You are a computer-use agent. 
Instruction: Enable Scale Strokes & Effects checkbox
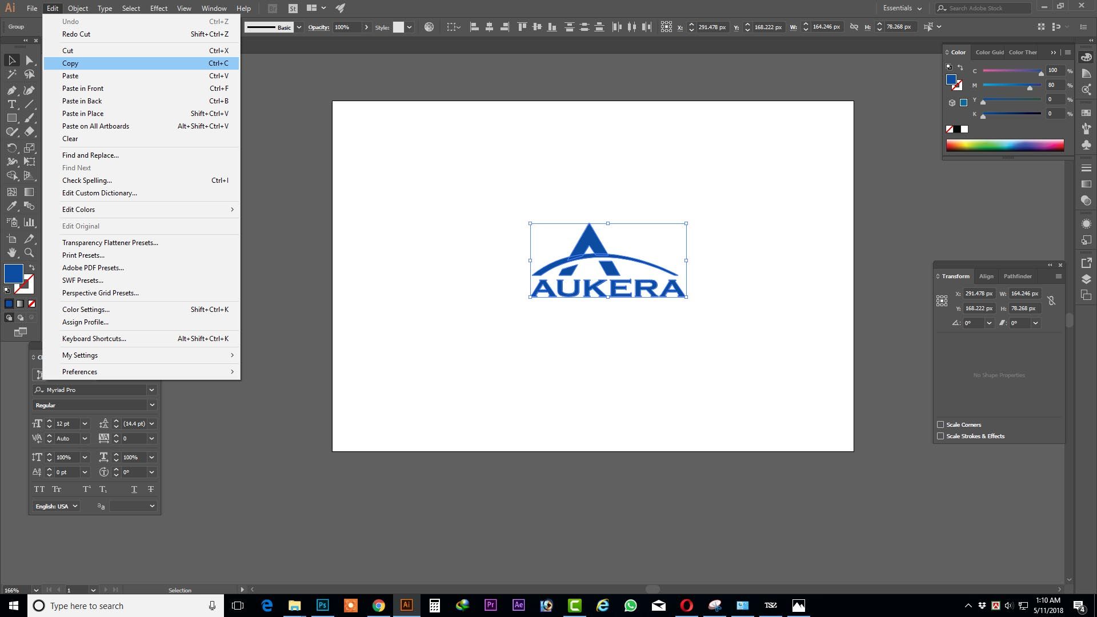click(x=940, y=436)
